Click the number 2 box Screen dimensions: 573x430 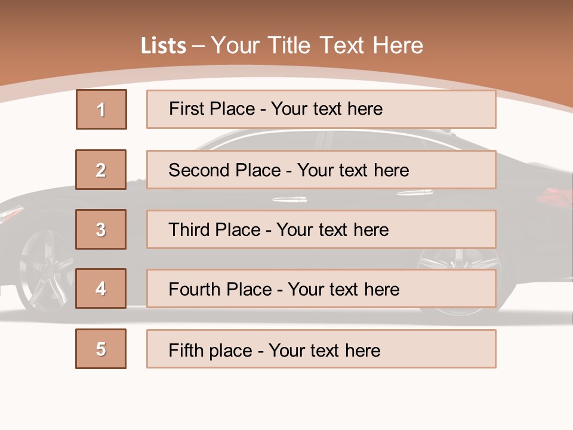101,170
